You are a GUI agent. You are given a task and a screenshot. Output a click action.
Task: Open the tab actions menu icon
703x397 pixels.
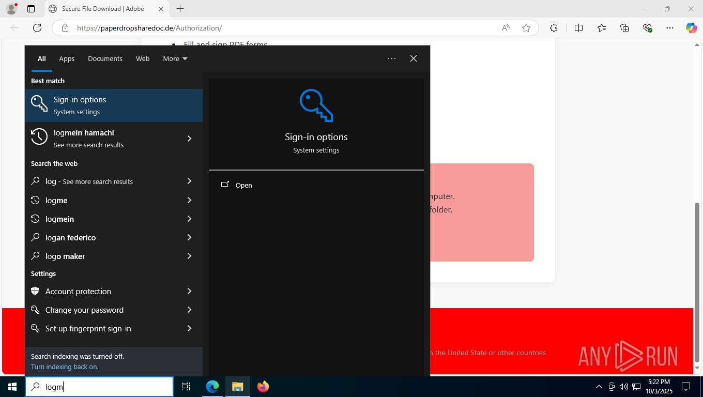[31, 9]
